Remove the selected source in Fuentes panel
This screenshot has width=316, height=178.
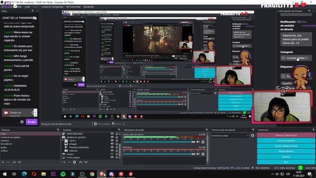[69, 162]
